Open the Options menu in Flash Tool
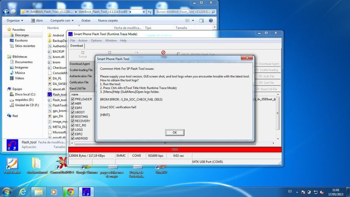This screenshot has width=350, height=197. coord(96,40)
